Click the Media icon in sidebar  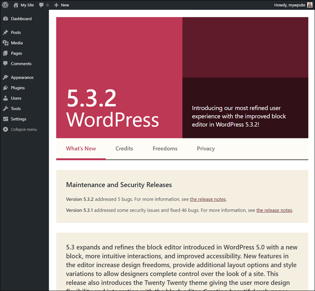click(x=6, y=43)
